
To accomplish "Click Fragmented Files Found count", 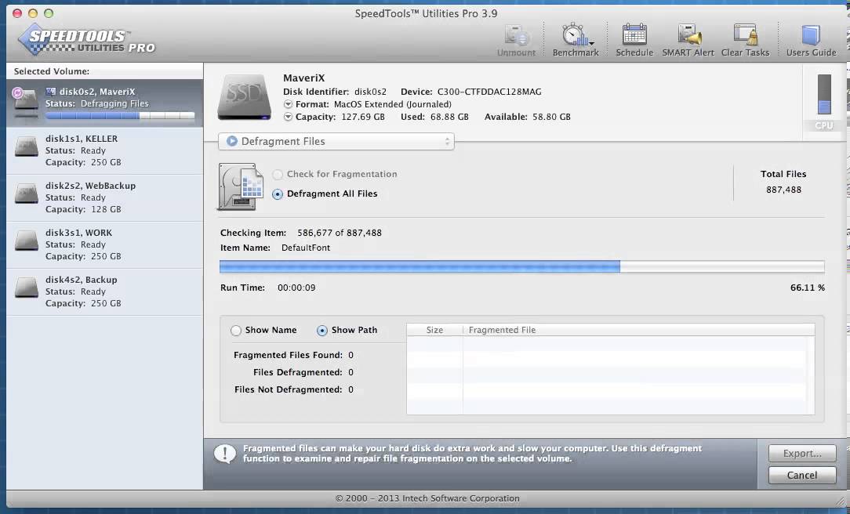I will (351, 355).
